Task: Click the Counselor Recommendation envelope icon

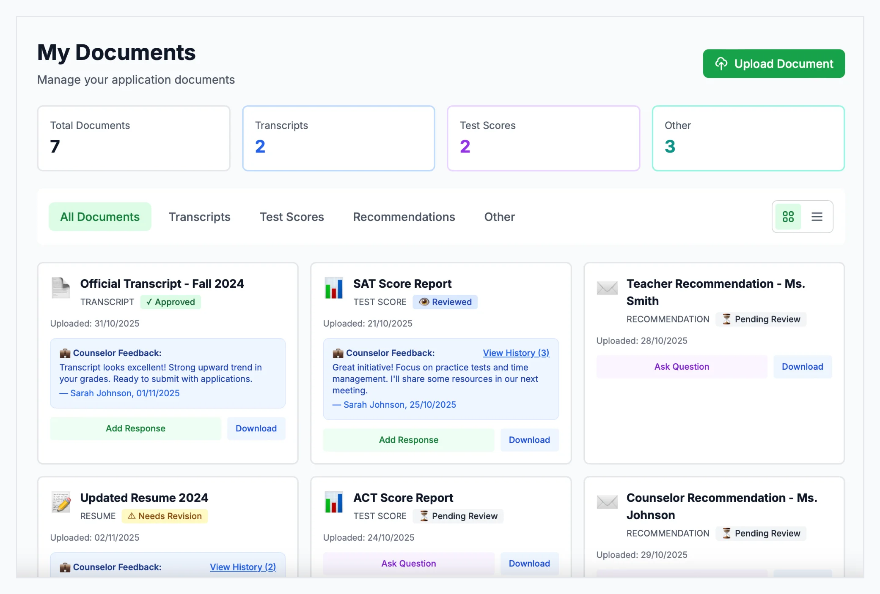Action: point(607,502)
